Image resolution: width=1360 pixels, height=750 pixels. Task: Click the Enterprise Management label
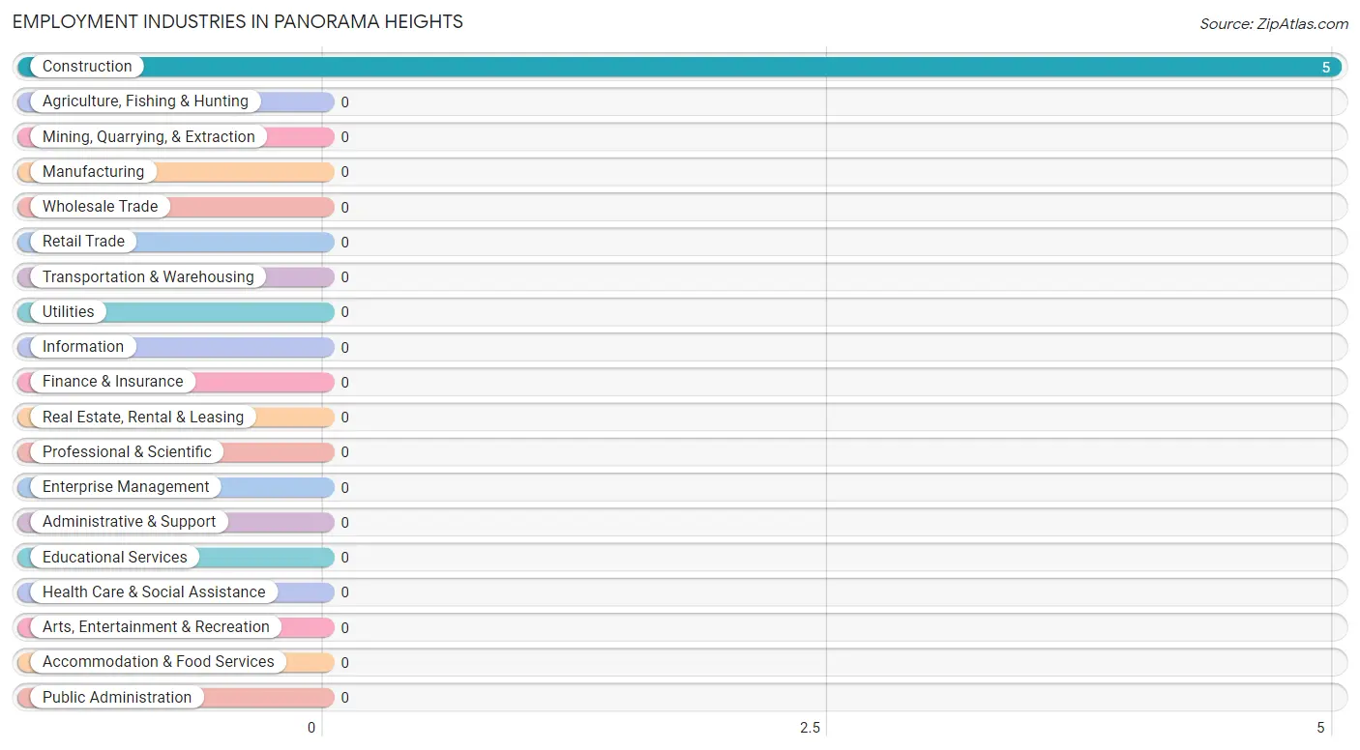tap(126, 487)
